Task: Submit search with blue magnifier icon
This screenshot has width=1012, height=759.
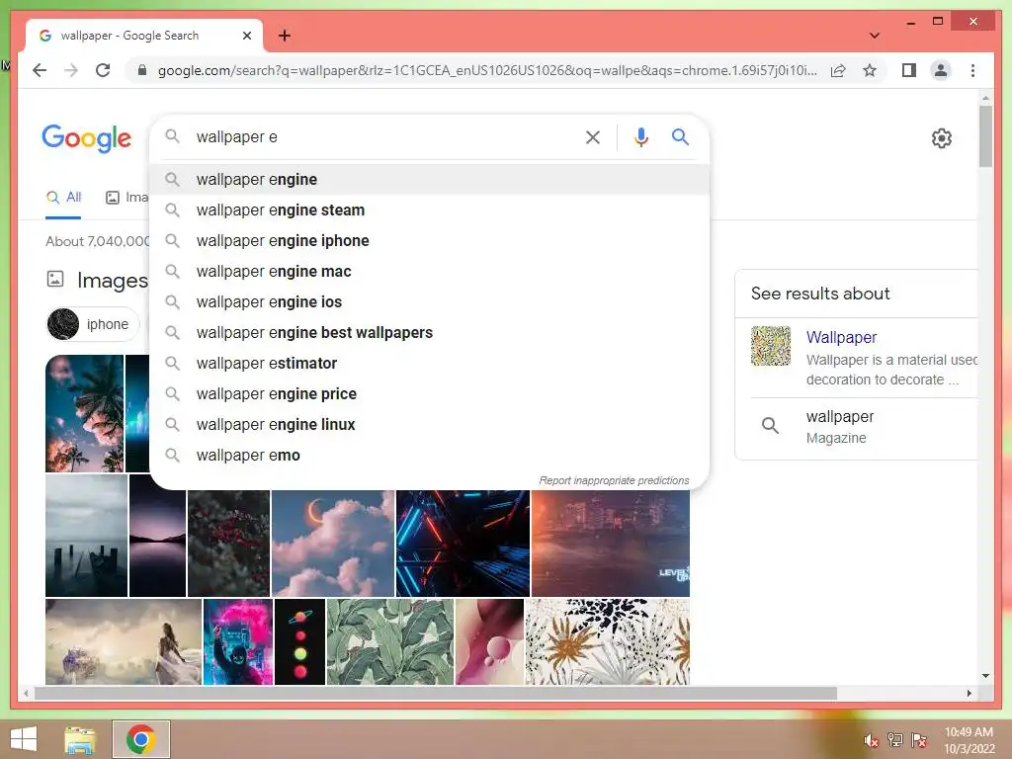Action: click(x=680, y=136)
